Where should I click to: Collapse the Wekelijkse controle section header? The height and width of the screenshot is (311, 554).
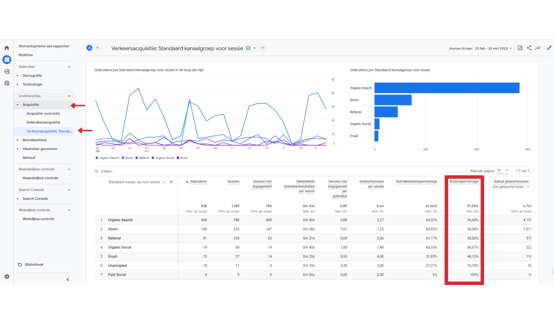point(69,210)
